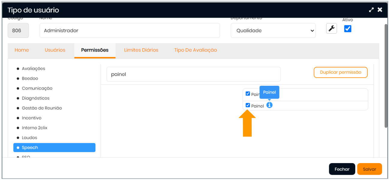The width and height of the screenshot is (391, 182).
Task: Close the Tipo de usuário dialog
Action: (380, 10)
